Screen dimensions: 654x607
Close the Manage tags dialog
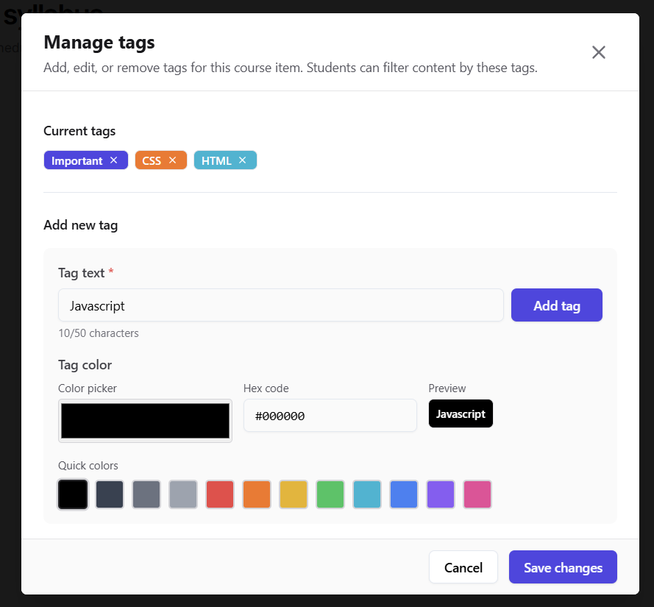[598, 52]
